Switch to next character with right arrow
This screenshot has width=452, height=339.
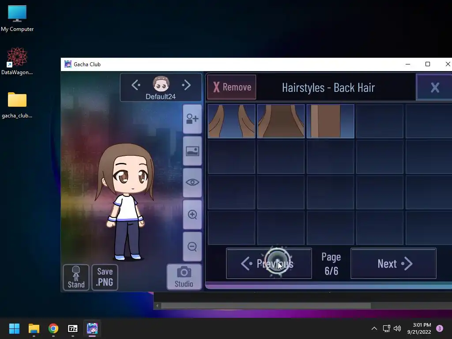(x=186, y=85)
